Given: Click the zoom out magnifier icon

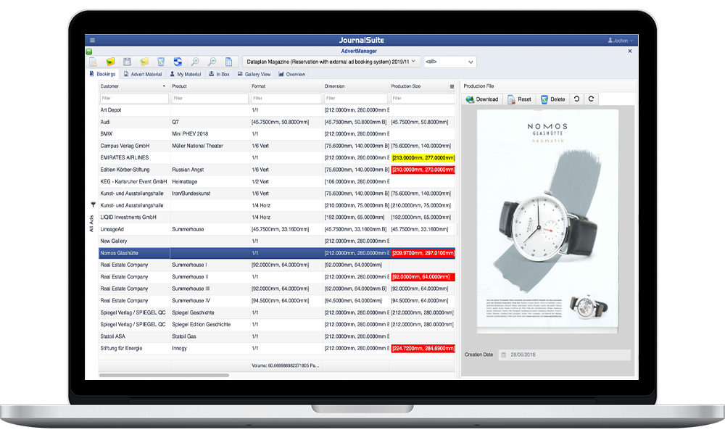Looking at the screenshot, I should [212, 62].
